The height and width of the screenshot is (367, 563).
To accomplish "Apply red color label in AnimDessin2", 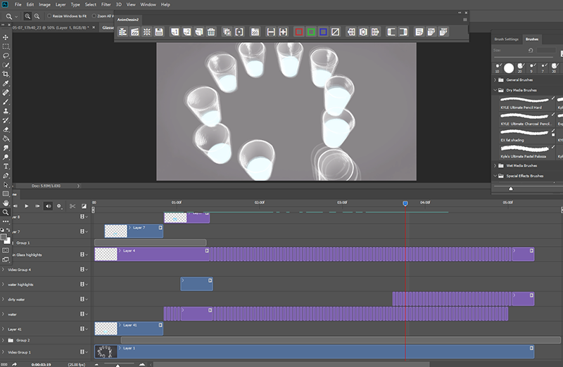I will coord(298,32).
